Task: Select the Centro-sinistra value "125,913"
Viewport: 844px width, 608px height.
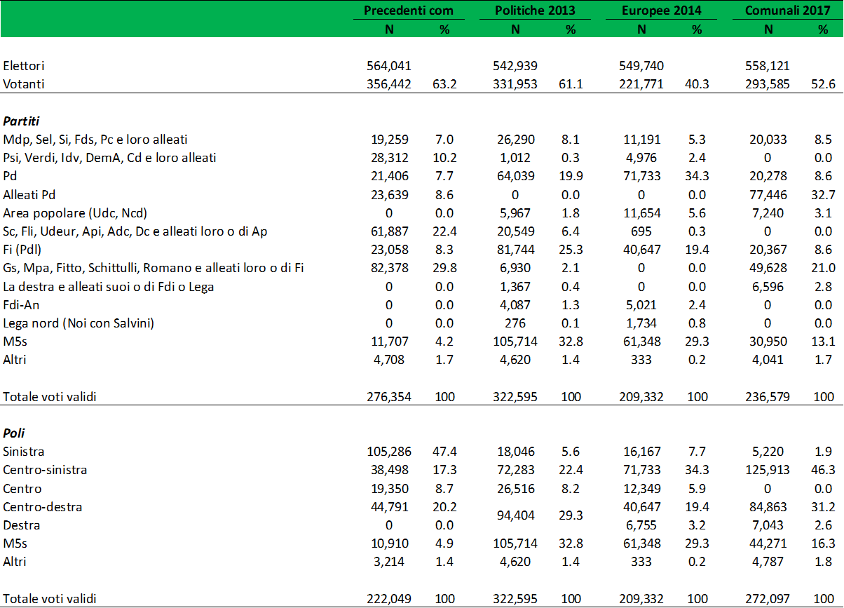Action: click(768, 470)
